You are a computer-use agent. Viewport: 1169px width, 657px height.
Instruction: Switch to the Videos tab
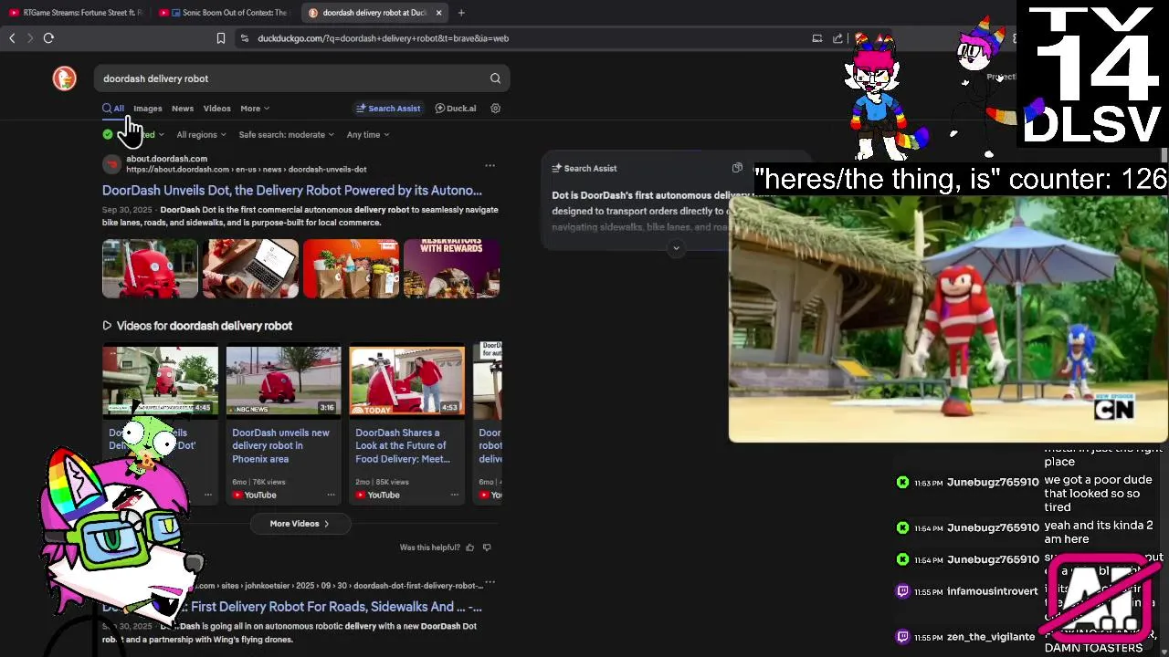(216, 109)
